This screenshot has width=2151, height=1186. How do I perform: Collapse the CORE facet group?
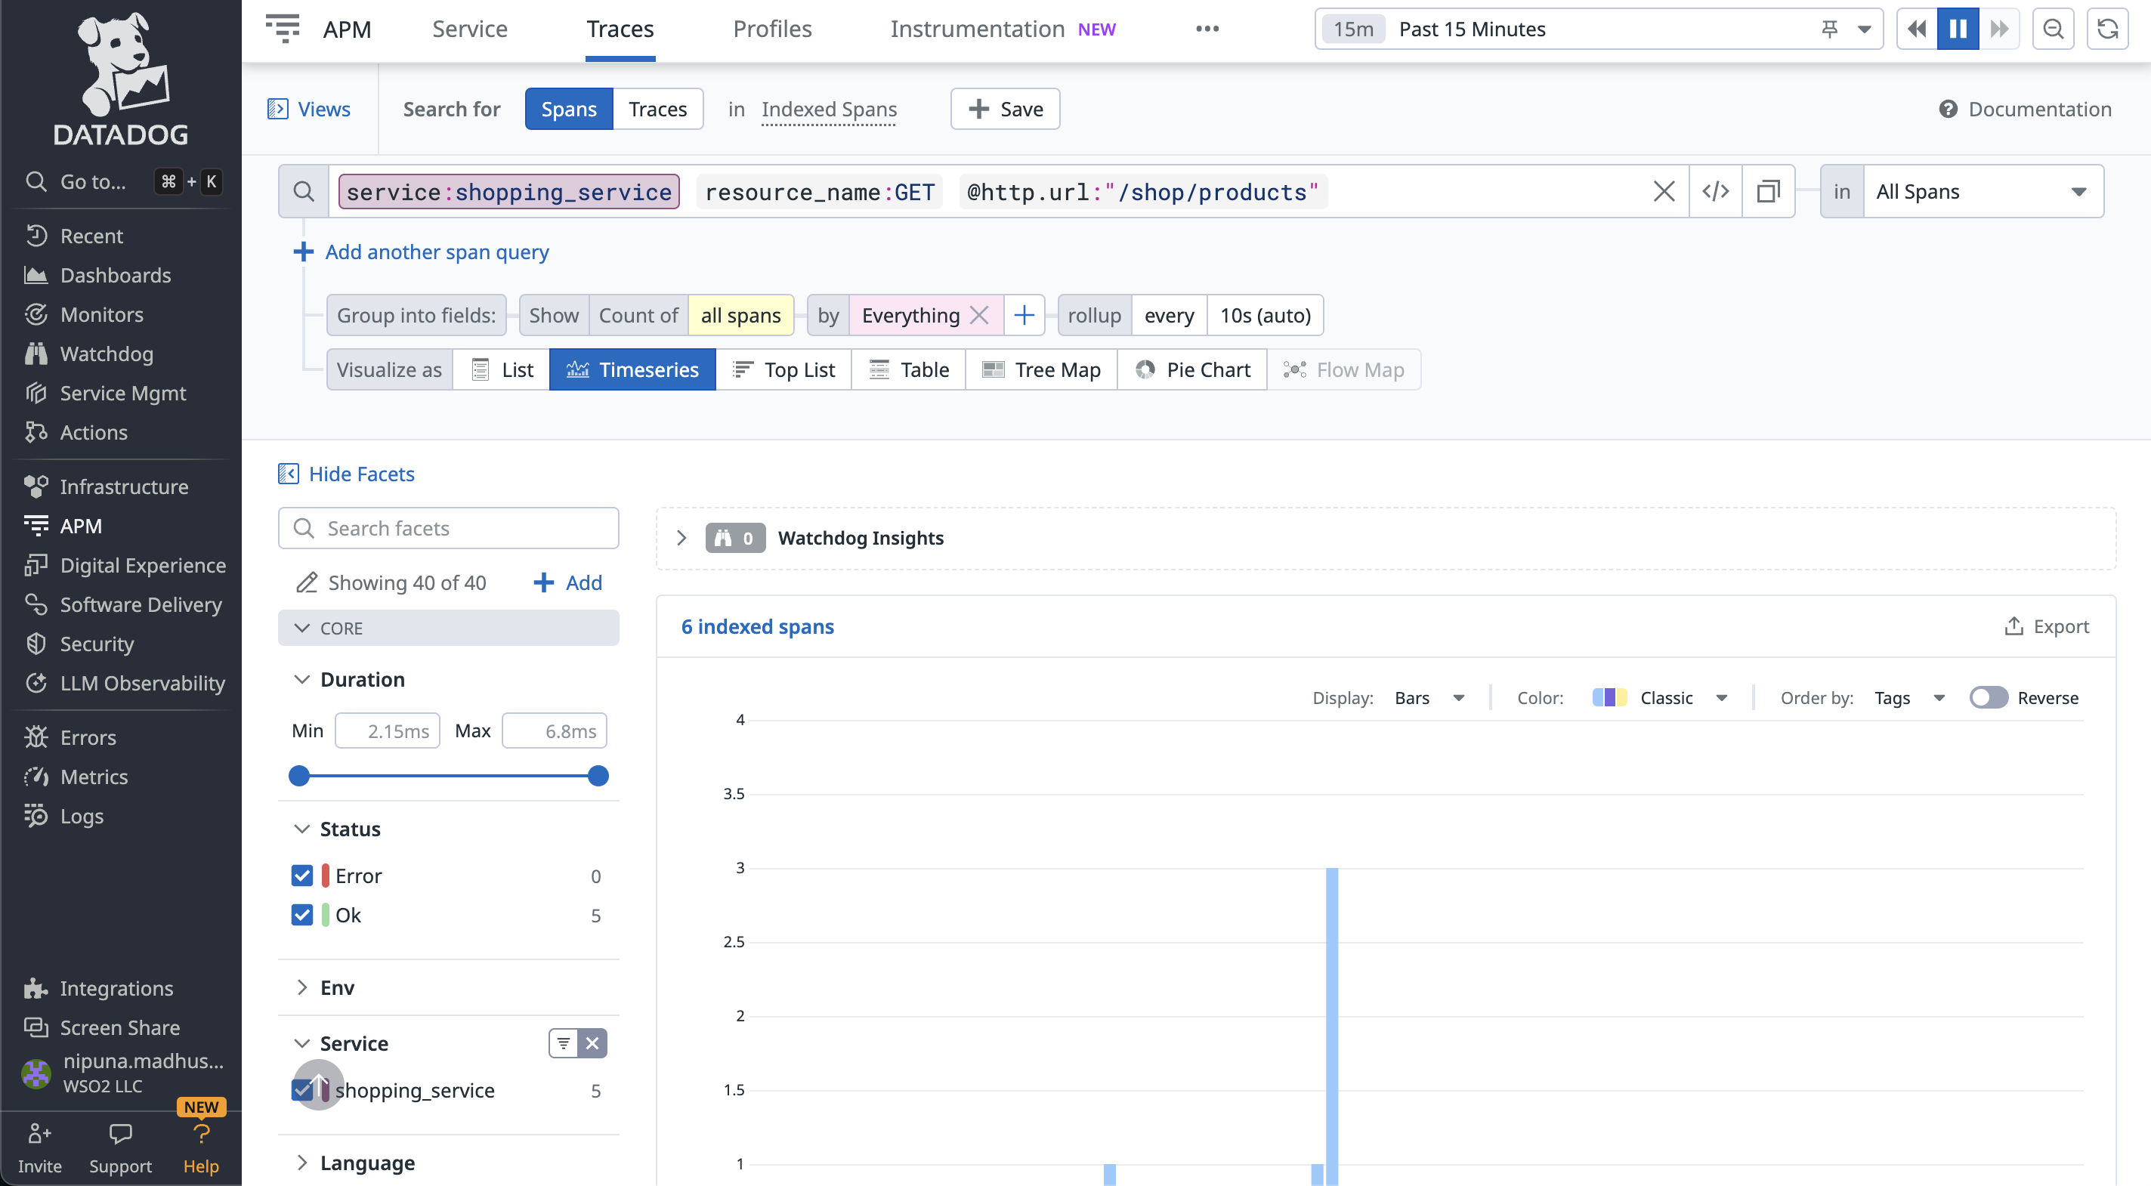pyautogui.click(x=448, y=629)
